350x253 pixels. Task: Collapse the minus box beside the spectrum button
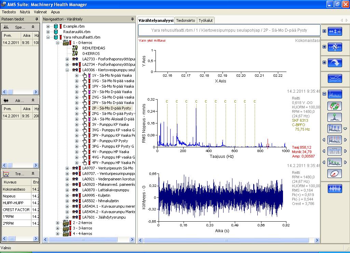click(324, 94)
